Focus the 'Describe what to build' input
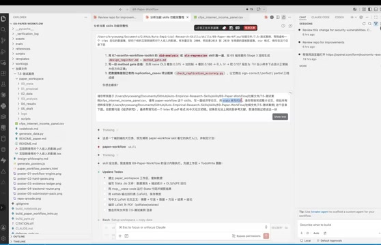 338,225
